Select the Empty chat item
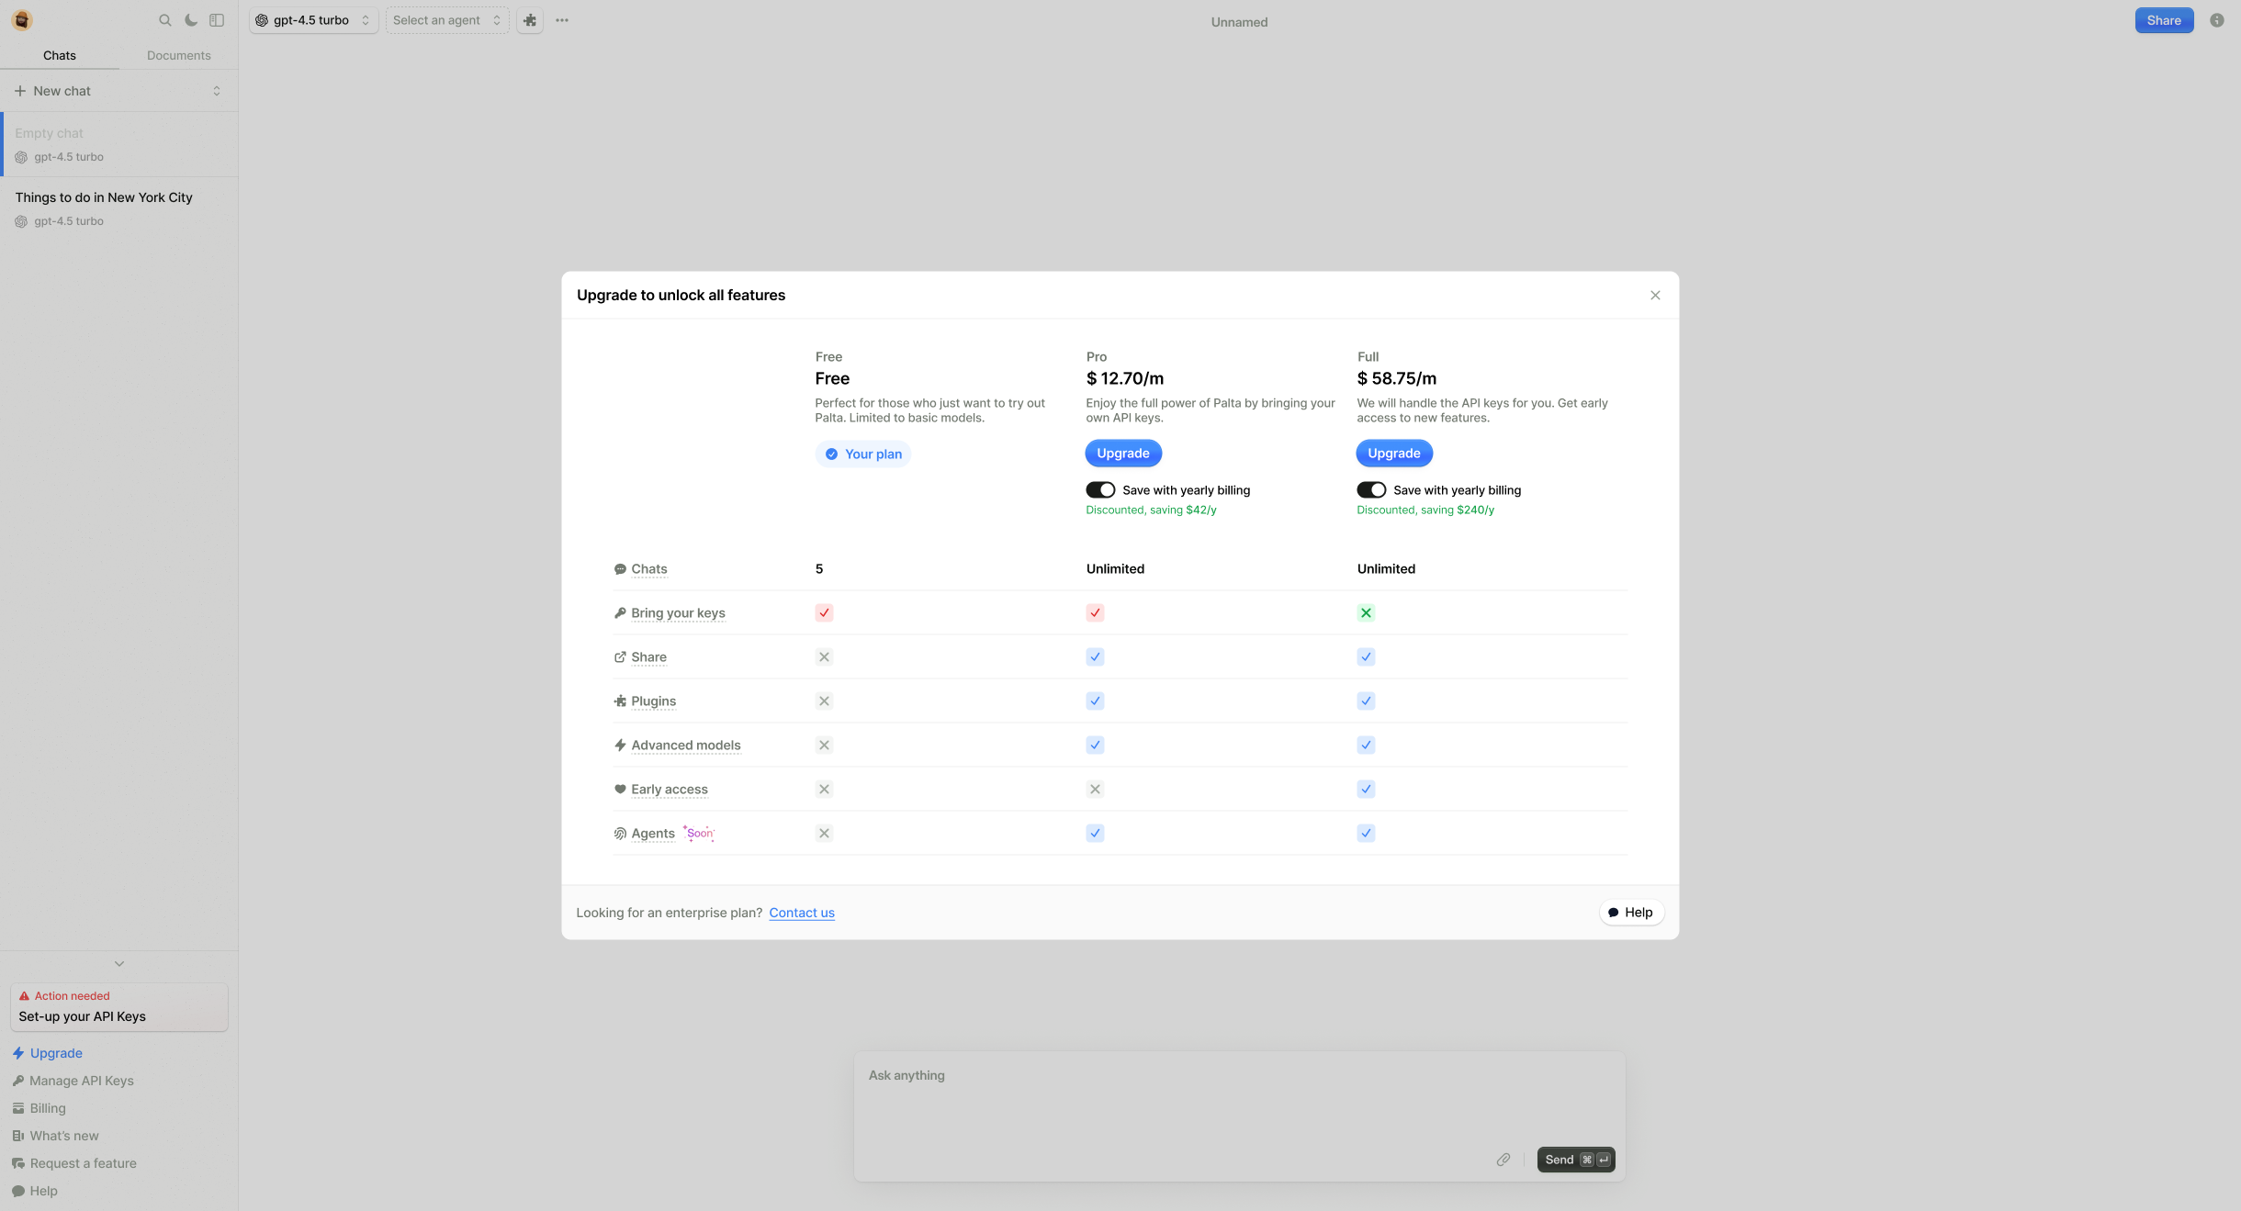This screenshot has width=2241, height=1211. pos(119,144)
